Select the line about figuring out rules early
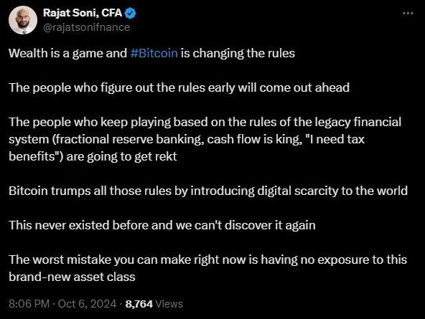425x319 pixels. [179, 87]
